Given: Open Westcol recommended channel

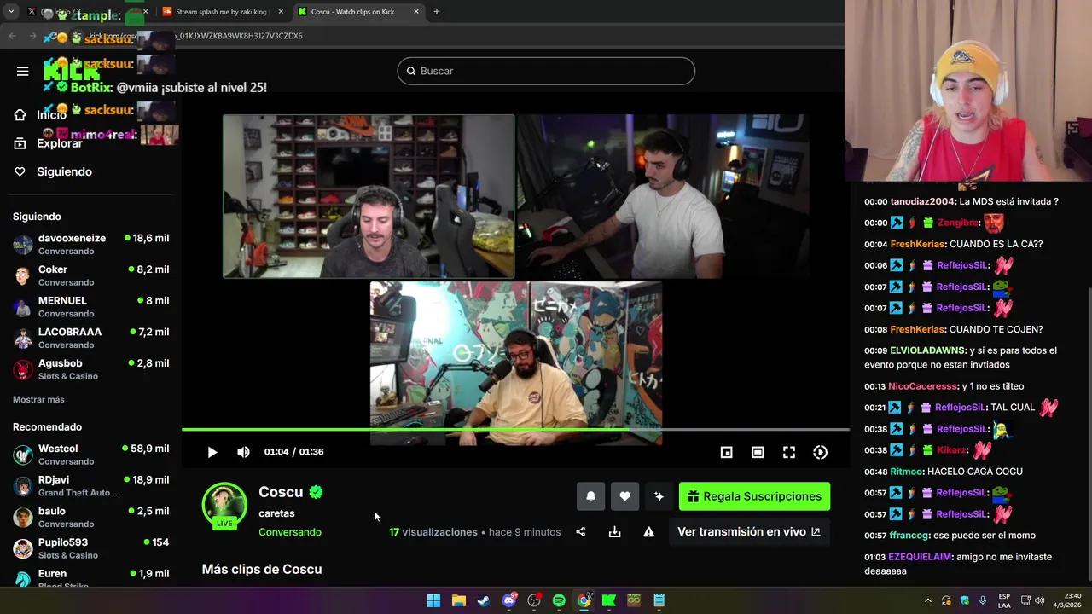Looking at the screenshot, I should [x=90, y=455].
